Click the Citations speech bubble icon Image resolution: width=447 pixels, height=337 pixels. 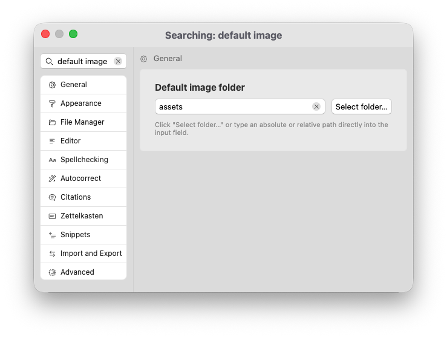point(52,197)
